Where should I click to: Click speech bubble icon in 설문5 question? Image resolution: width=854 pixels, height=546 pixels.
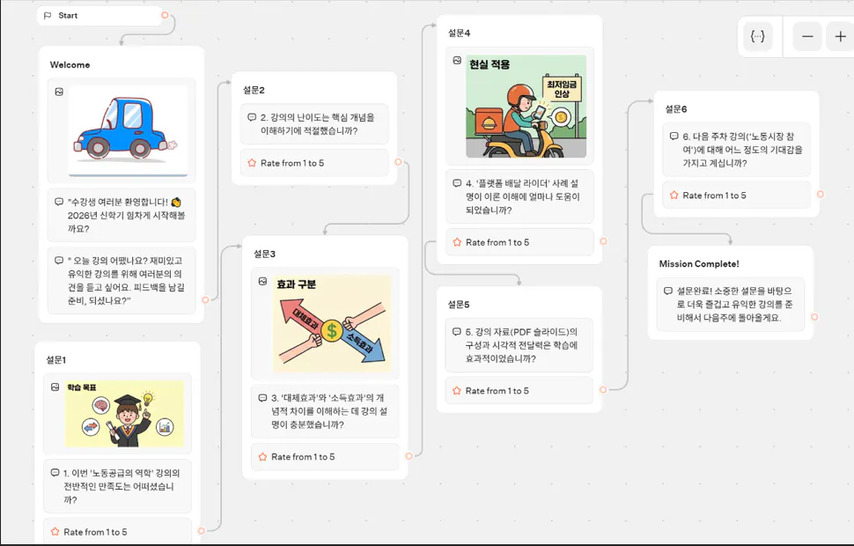pyautogui.click(x=456, y=331)
